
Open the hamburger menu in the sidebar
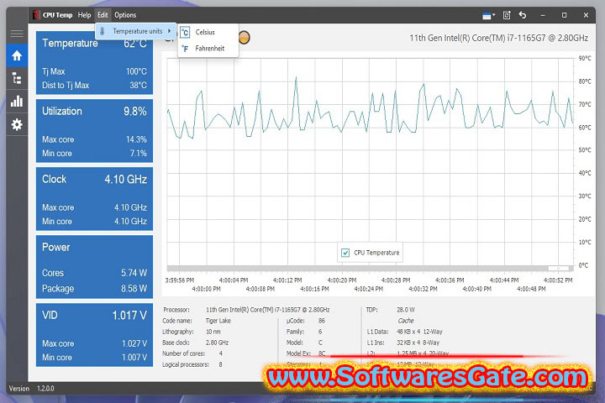click(17, 34)
